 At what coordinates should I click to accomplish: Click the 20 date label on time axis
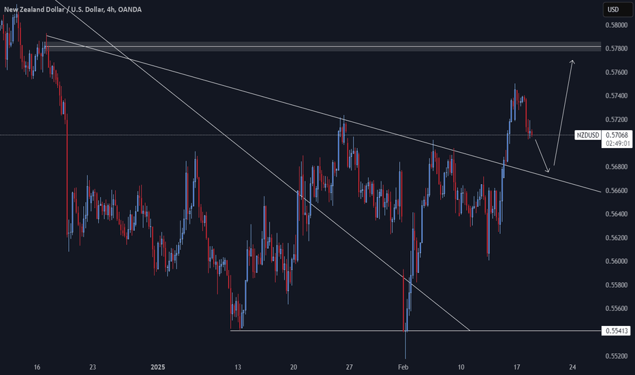coord(294,367)
